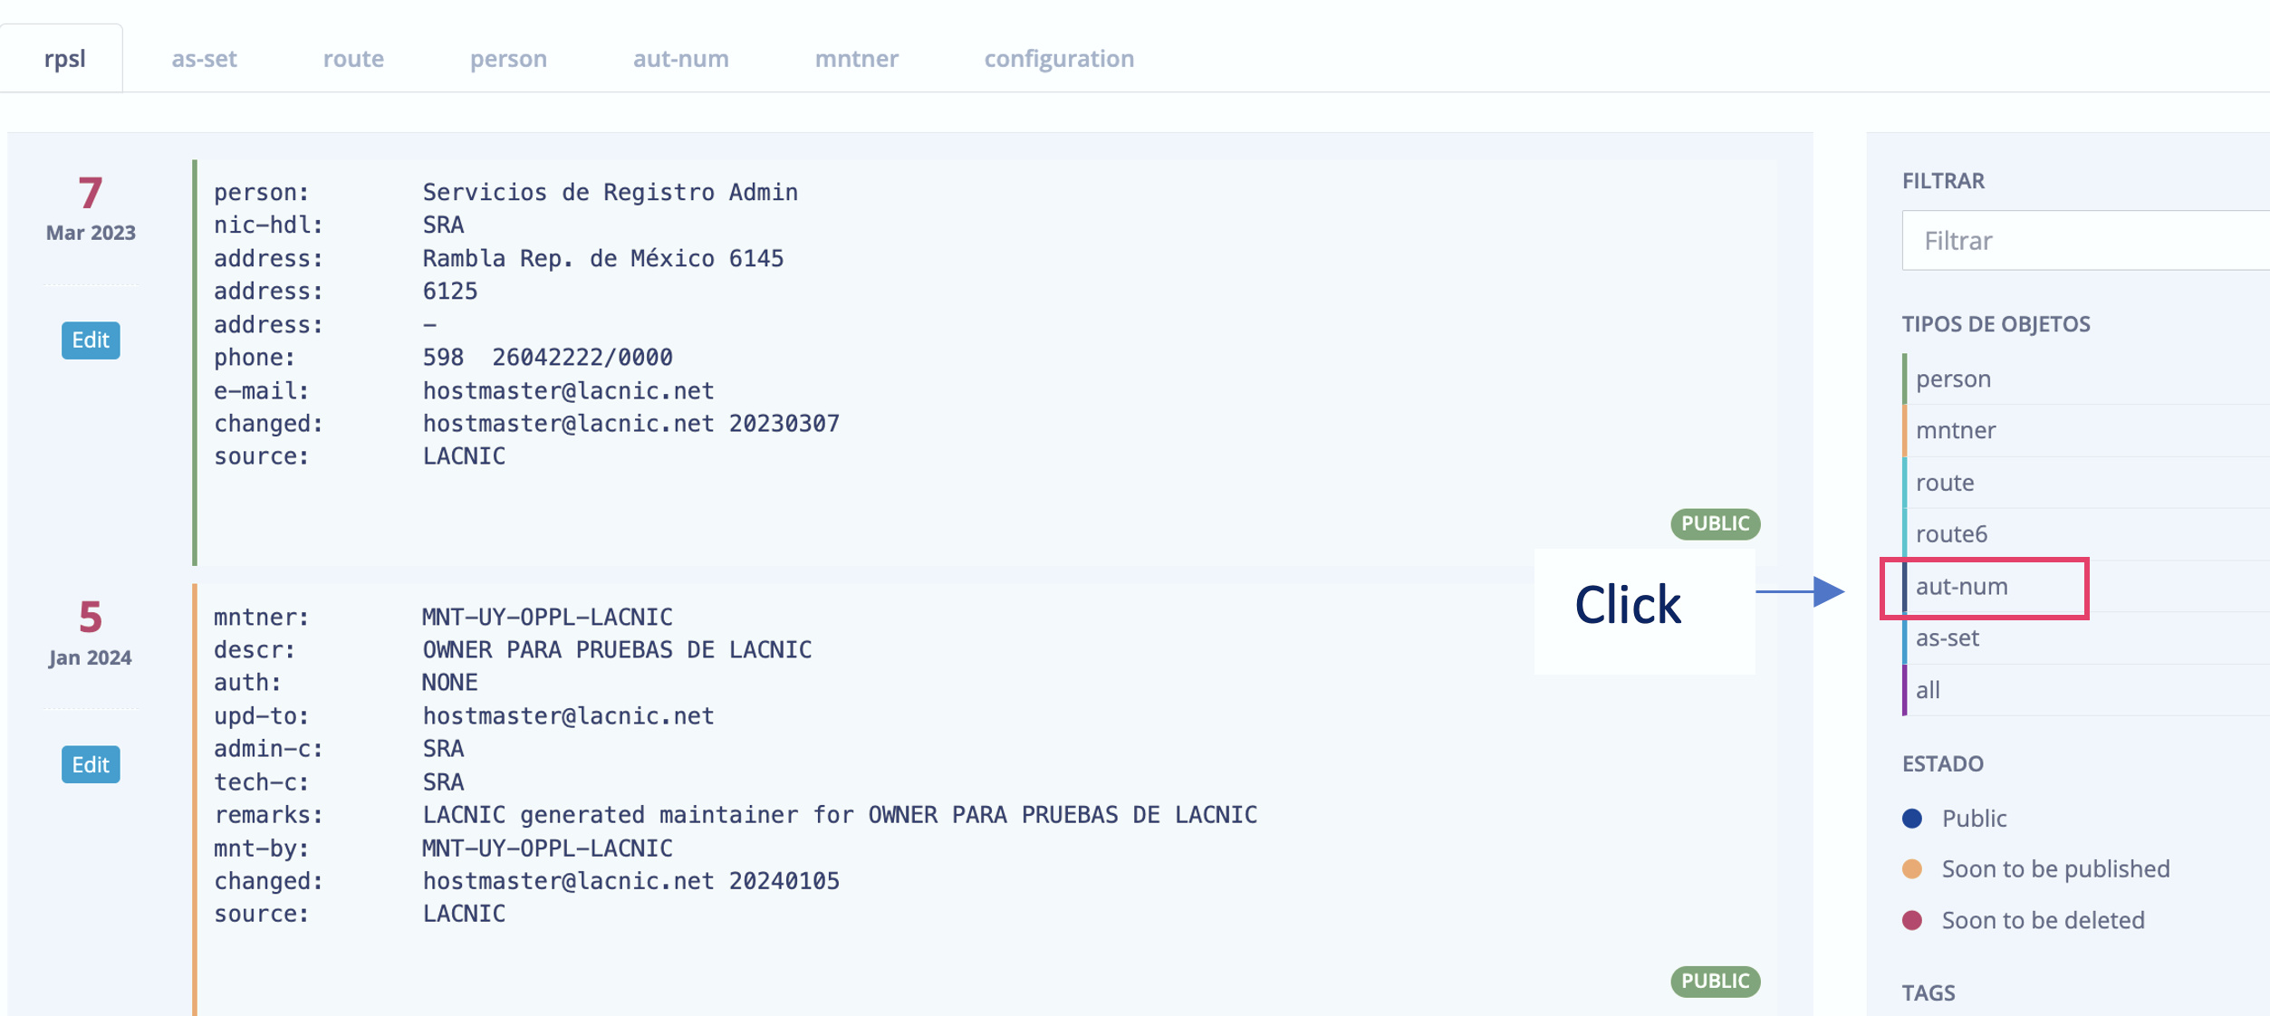
Task: Go to the person tab
Action: (x=508, y=59)
